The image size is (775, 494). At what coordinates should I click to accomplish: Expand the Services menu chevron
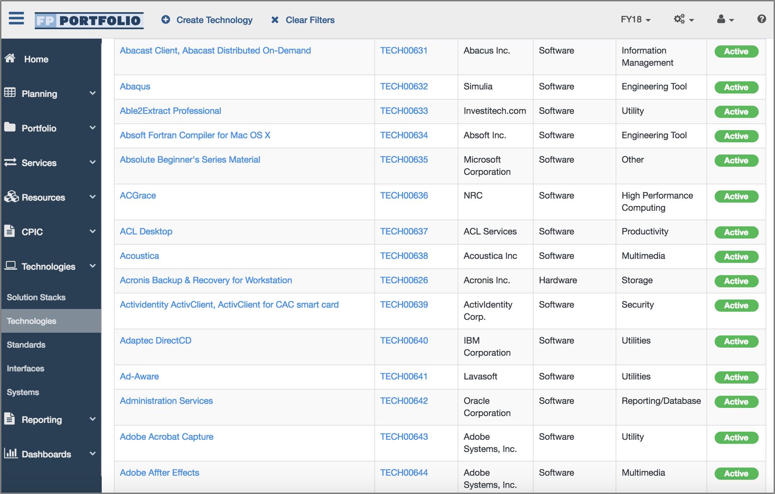(93, 162)
